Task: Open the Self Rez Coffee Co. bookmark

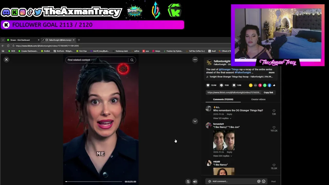Action: [x=195, y=51]
